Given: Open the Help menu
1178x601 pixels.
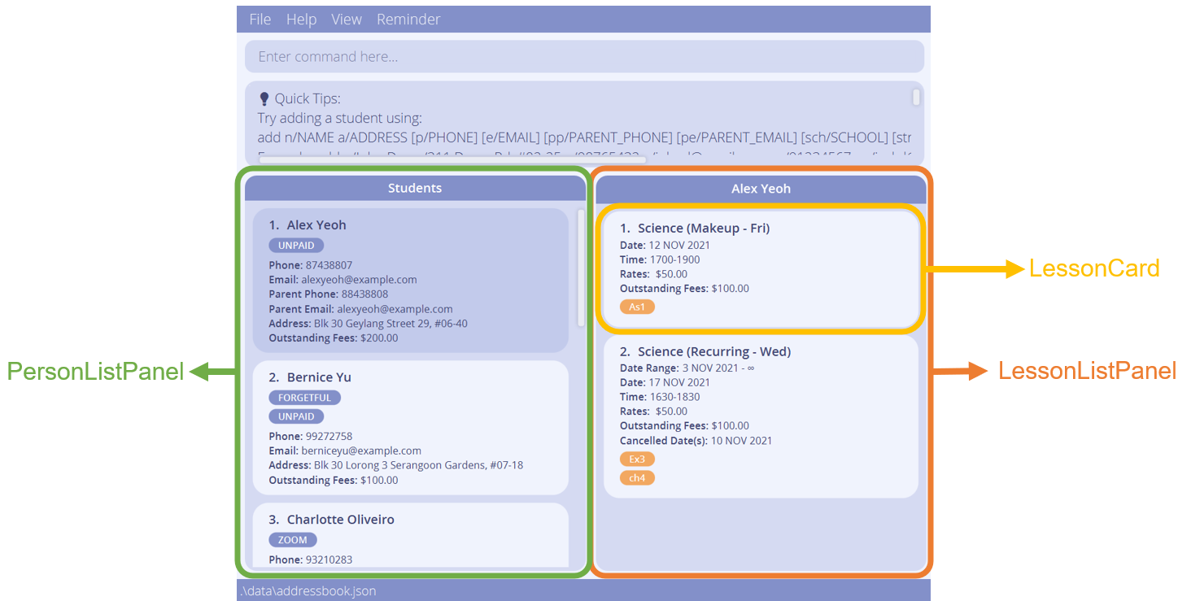Looking at the screenshot, I should 301,20.
